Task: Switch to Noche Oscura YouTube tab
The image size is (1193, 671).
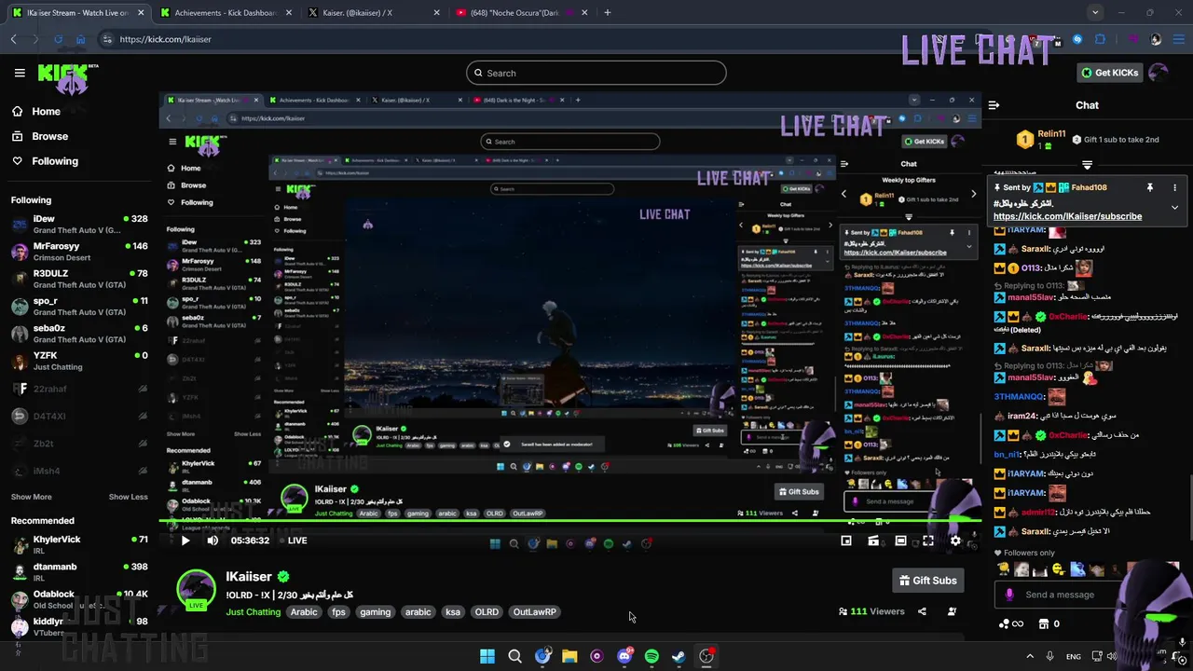Action: click(520, 13)
